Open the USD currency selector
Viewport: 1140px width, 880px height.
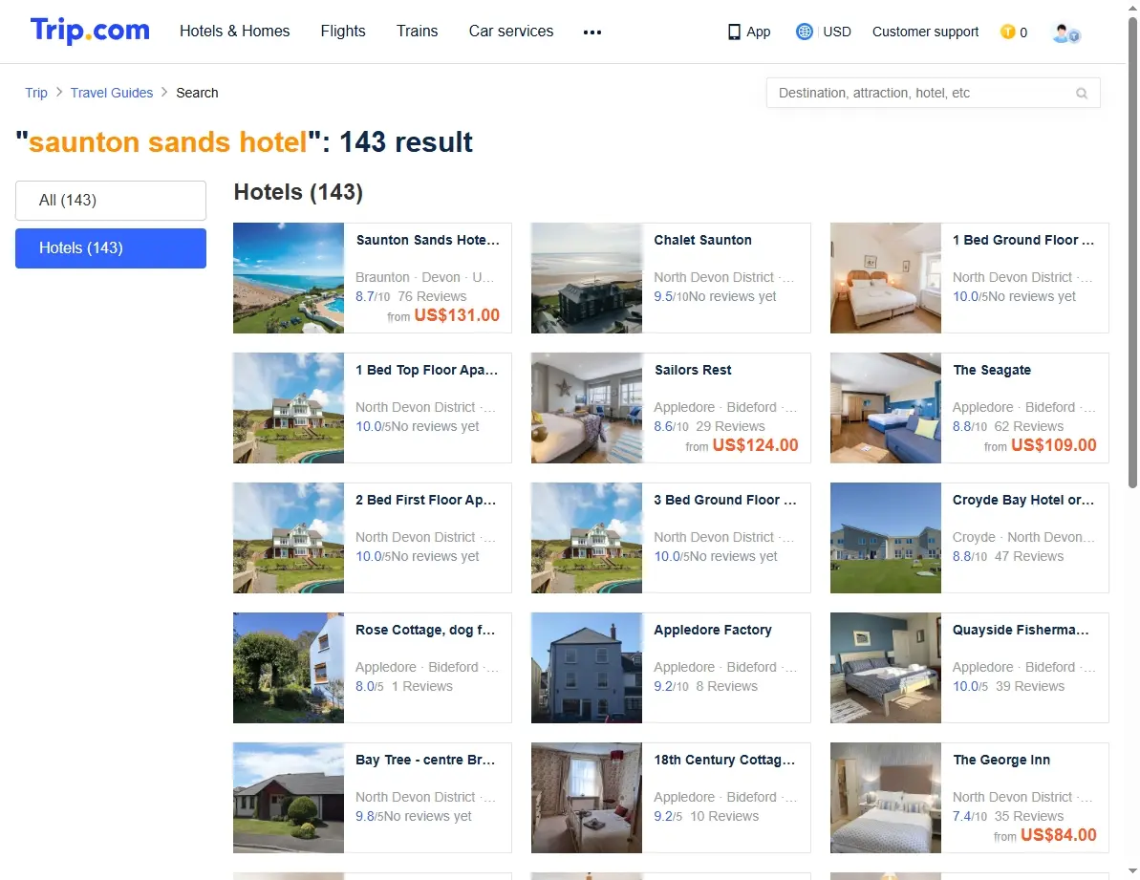coord(837,32)
